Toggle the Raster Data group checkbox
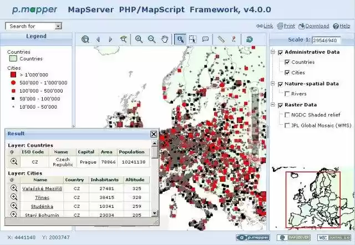This screenshot has width=355, height=245. 280,105
